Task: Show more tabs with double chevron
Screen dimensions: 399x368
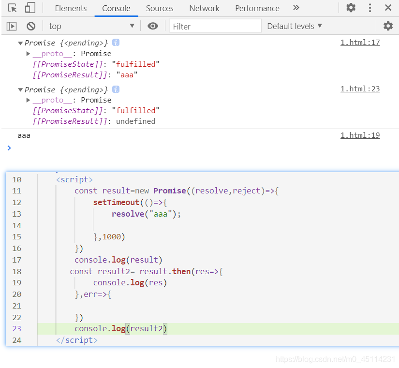Action: [x=296, y=8]
